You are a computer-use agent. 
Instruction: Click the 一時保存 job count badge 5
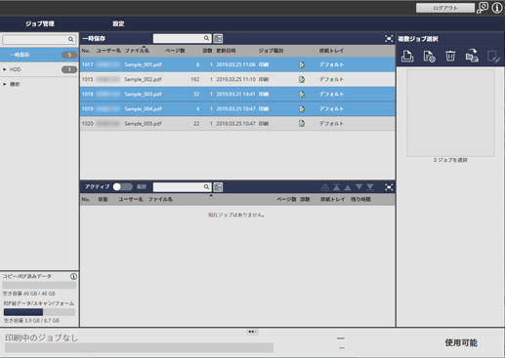coord(69,55)
